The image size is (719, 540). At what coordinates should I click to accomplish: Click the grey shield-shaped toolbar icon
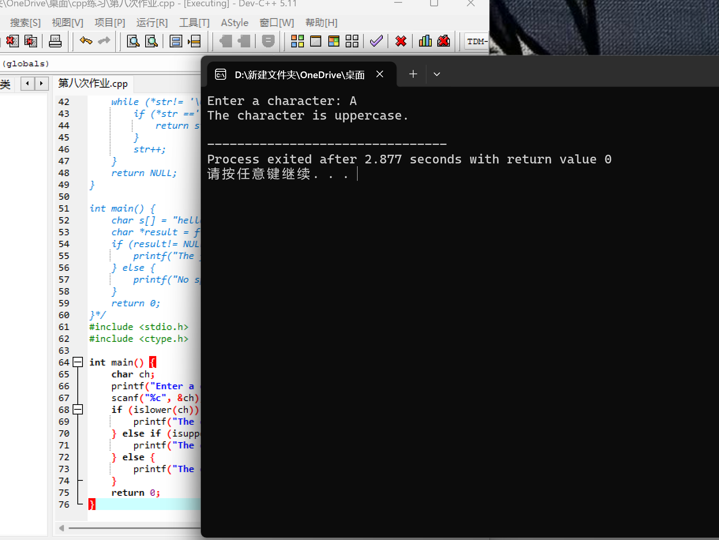[x=268, y=41]
